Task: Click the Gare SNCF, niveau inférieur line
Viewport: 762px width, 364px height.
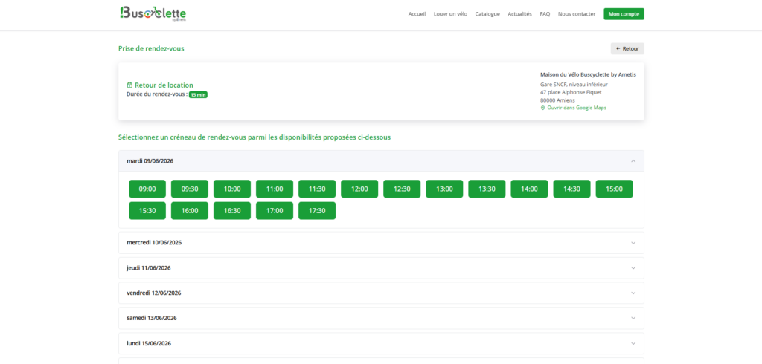Action: pyautogui.click(x=574, y=85)
